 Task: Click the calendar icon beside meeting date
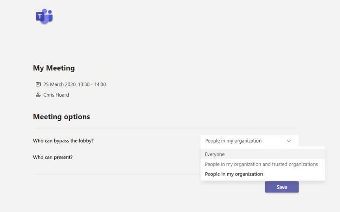pyautogui.click(x=38, y=84)
